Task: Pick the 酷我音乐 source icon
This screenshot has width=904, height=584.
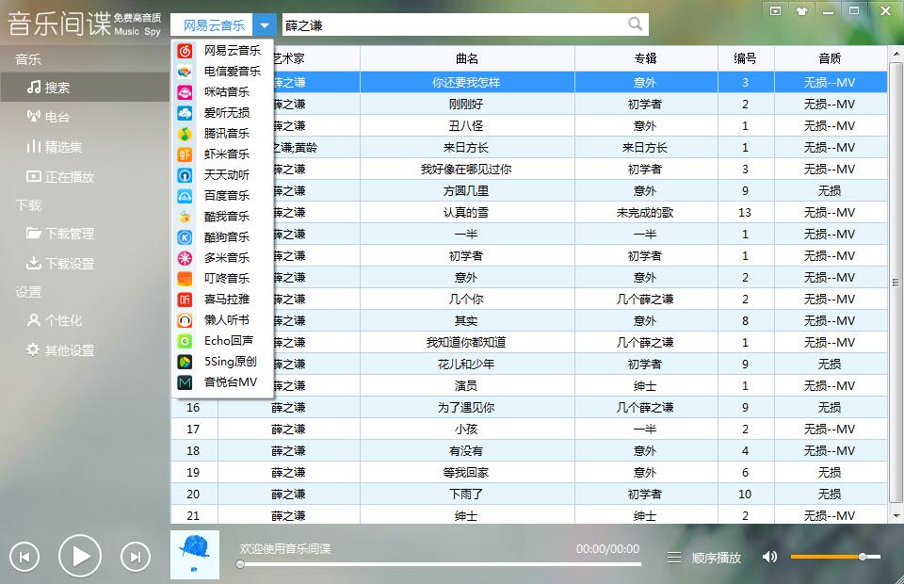Action: coord(185,217)
